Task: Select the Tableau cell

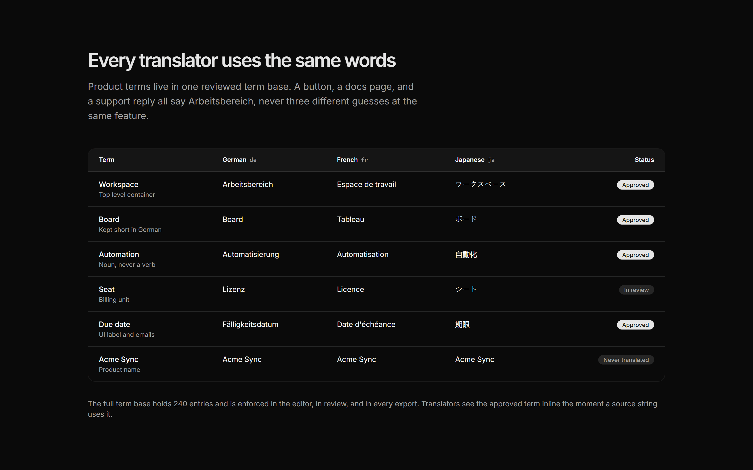Action: pyautogui.click(x=350, y=219)
